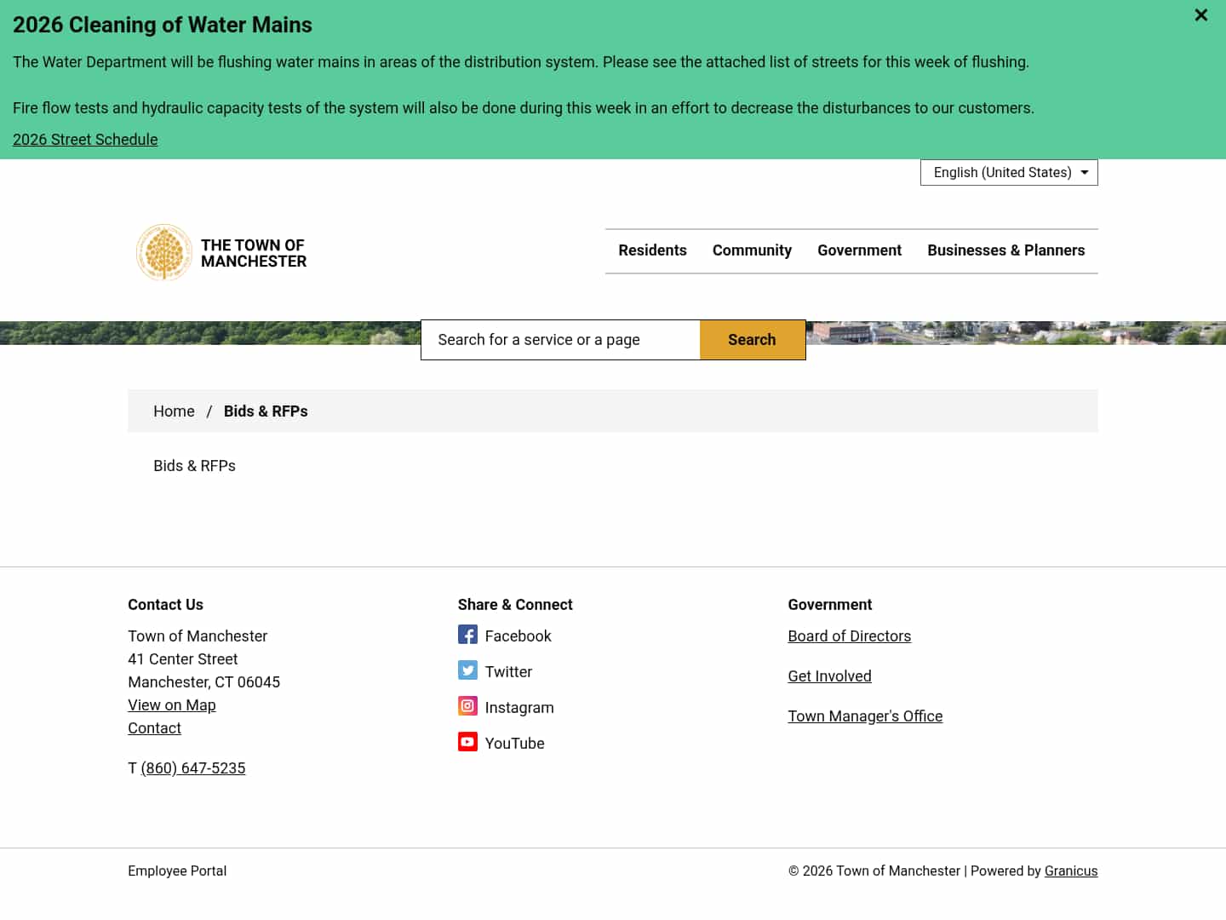Open the Businesses & Planners menu
Image resolution: width=1226 pixels, height=920 pixels.
pyautogui.click(x=1006, y=250)
